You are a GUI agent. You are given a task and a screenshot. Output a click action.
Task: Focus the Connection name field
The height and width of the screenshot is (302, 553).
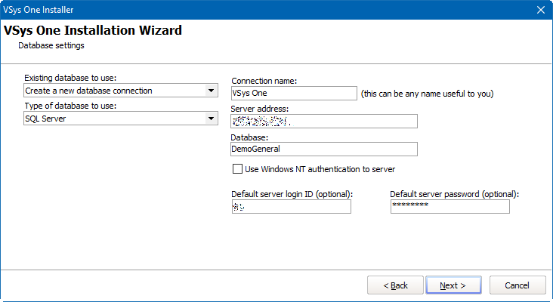(x=293, y=93)
